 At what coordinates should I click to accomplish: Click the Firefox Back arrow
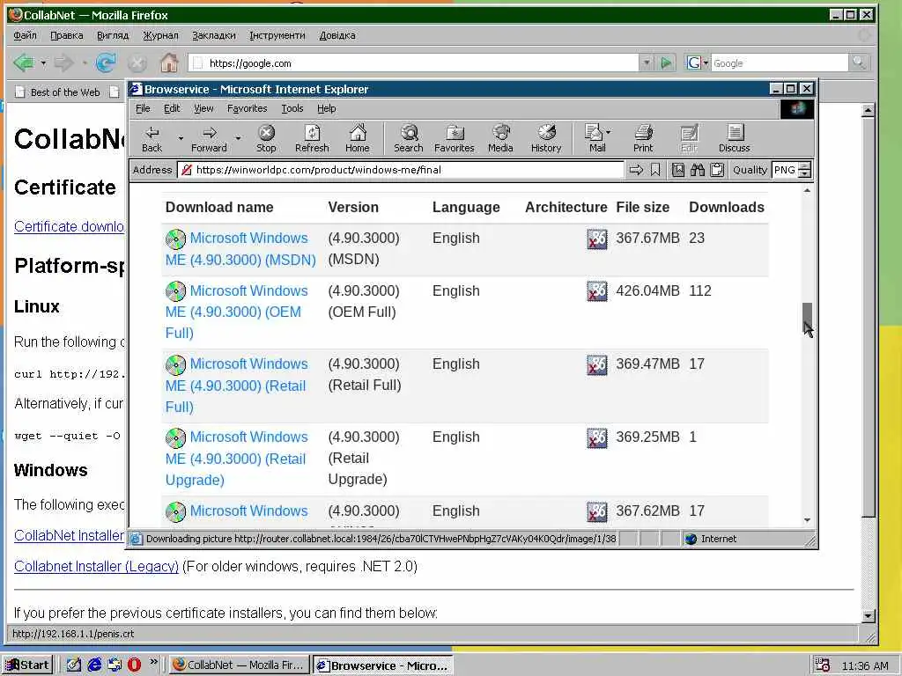pos(24,62)
